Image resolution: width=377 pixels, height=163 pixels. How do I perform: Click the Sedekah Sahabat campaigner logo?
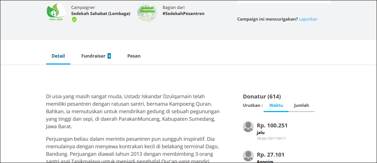click(x=56, y=13)
